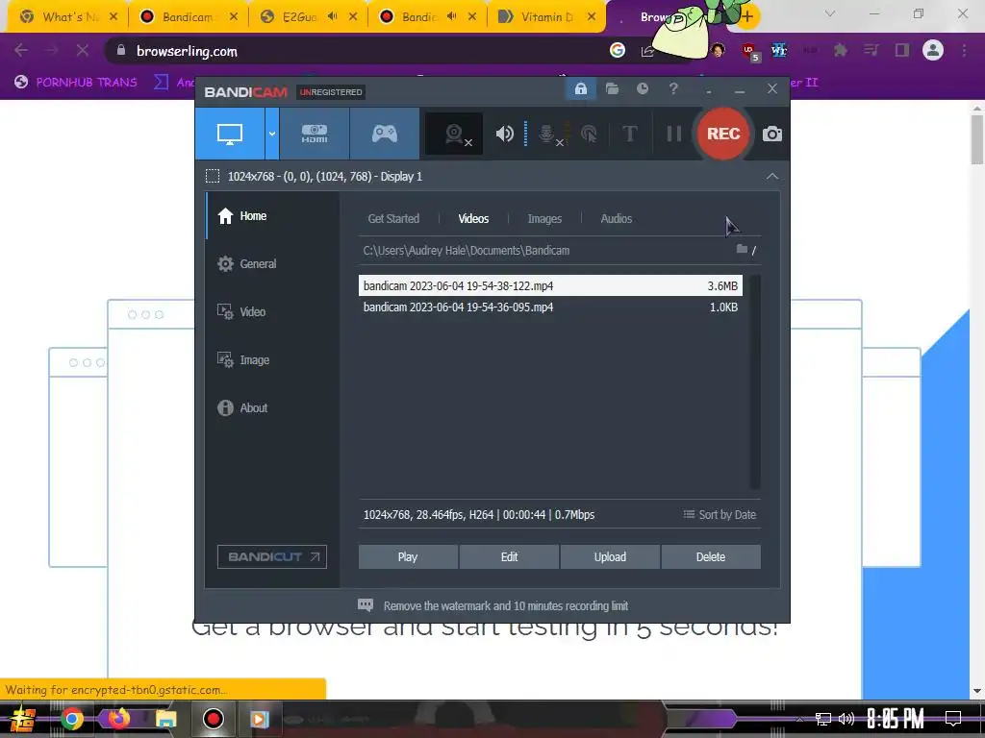This screenshot has height=738, width=985.
Task: Open uBlock Origin extension icon
Action: (x=748, y=51)
